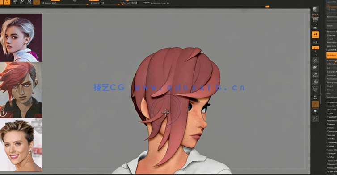Toggle the orange local symmetry button
337x175 pixels.
315,48
